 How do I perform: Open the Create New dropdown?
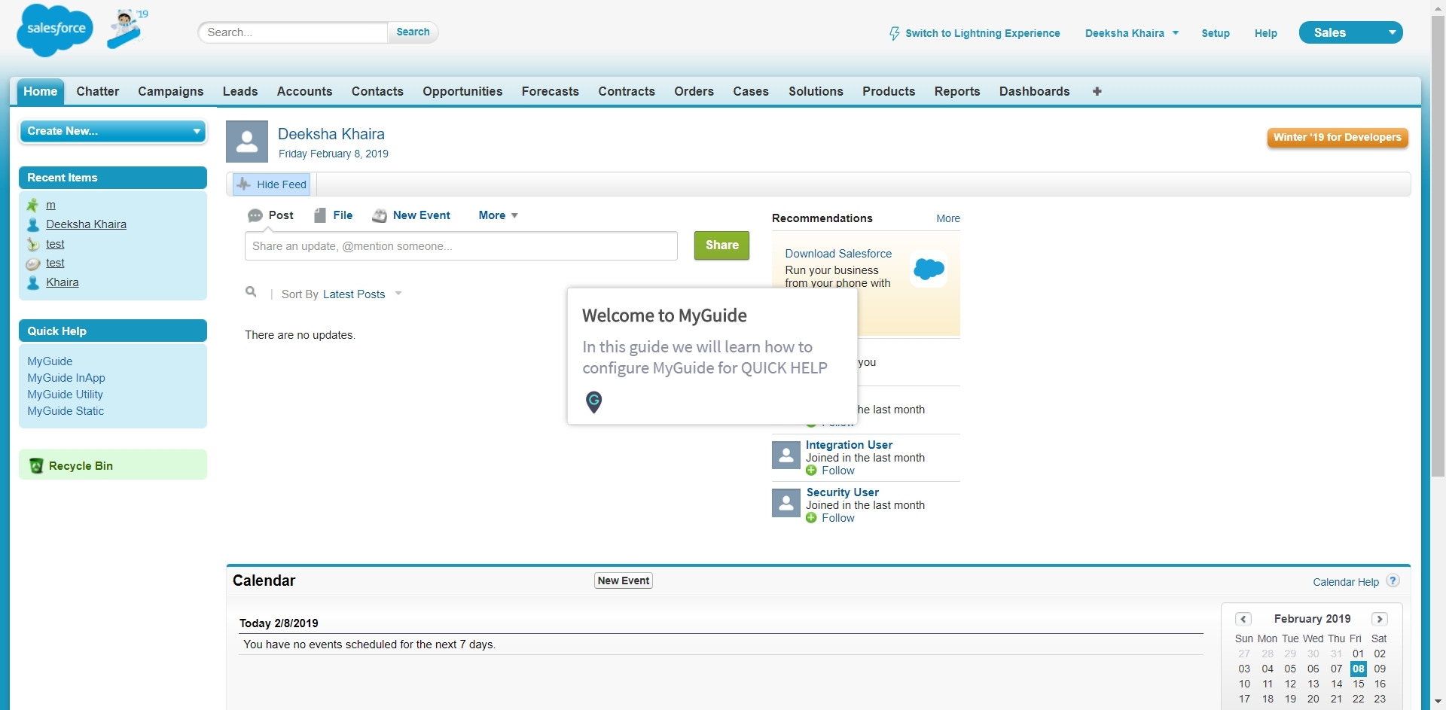pyautogui.click(x=113, y=131)
